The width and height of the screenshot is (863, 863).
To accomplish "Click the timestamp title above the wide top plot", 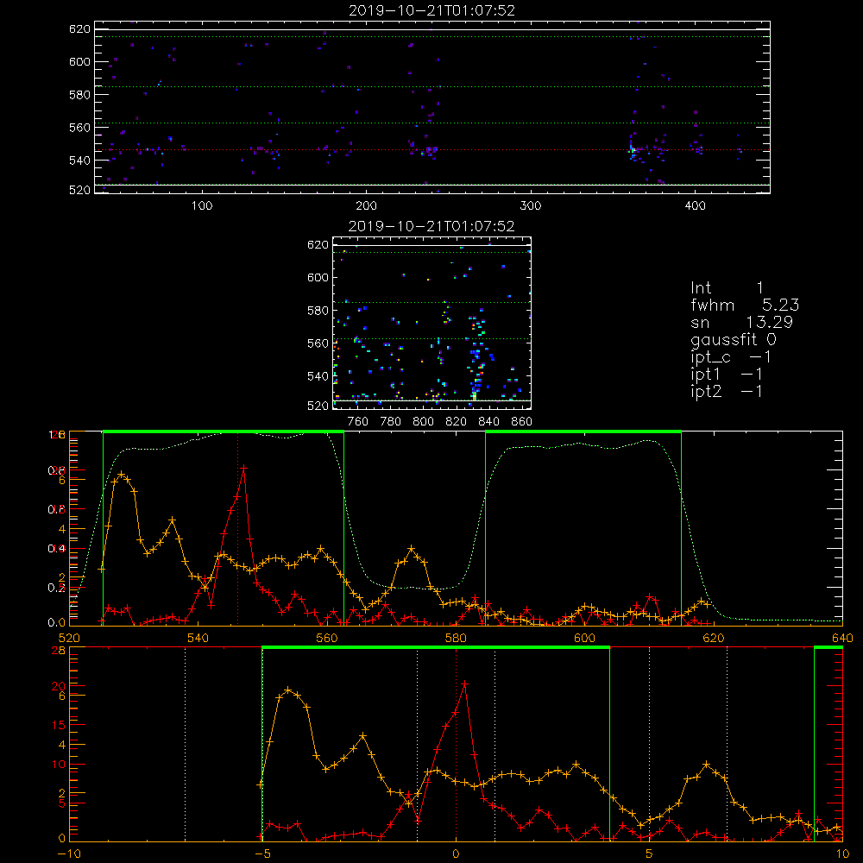I will click(x=431, y=10).
